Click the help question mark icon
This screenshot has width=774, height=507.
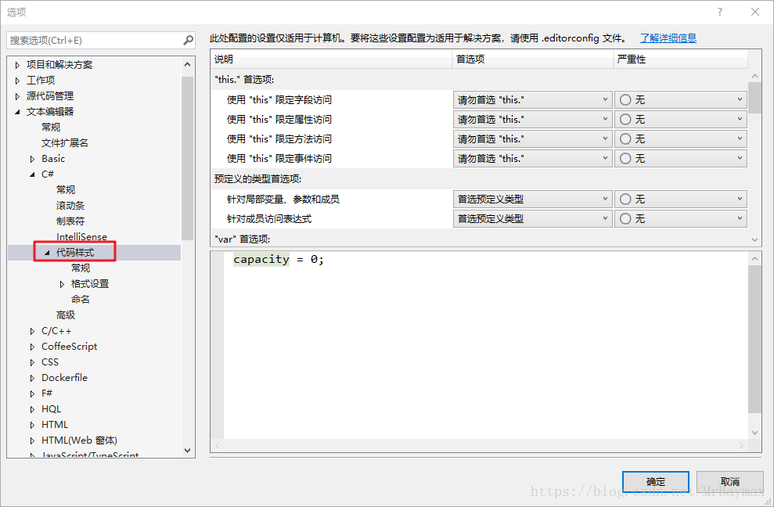tap(720, 12)
